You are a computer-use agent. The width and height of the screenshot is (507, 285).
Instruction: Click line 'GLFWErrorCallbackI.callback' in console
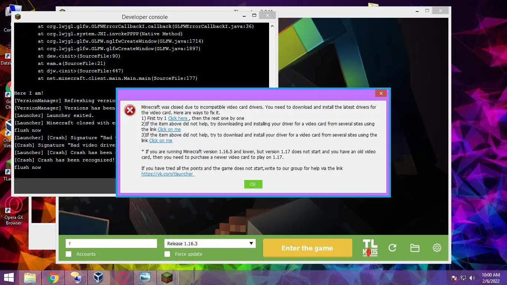pyautogui.click(x=146, y=26)
